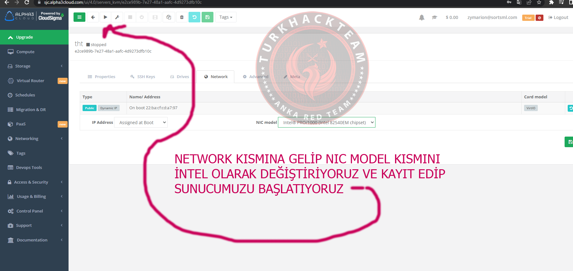
Task: Open the browser extensions puzzle icon
Action: pyautogui.click(x=551, y=2)
